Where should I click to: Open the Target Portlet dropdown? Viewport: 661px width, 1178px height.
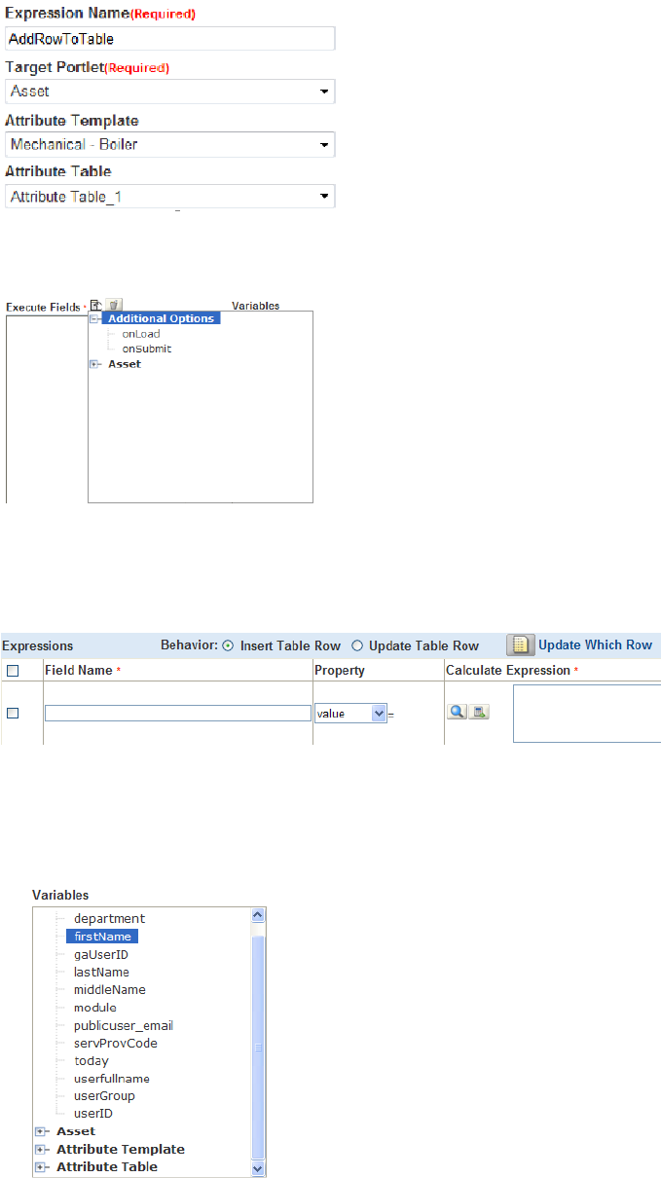pos(170,92)
